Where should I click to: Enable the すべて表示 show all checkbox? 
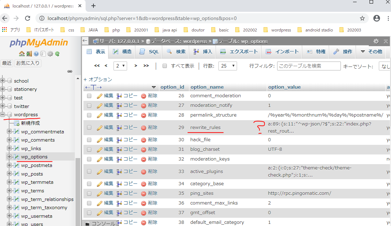pos(165,66)
